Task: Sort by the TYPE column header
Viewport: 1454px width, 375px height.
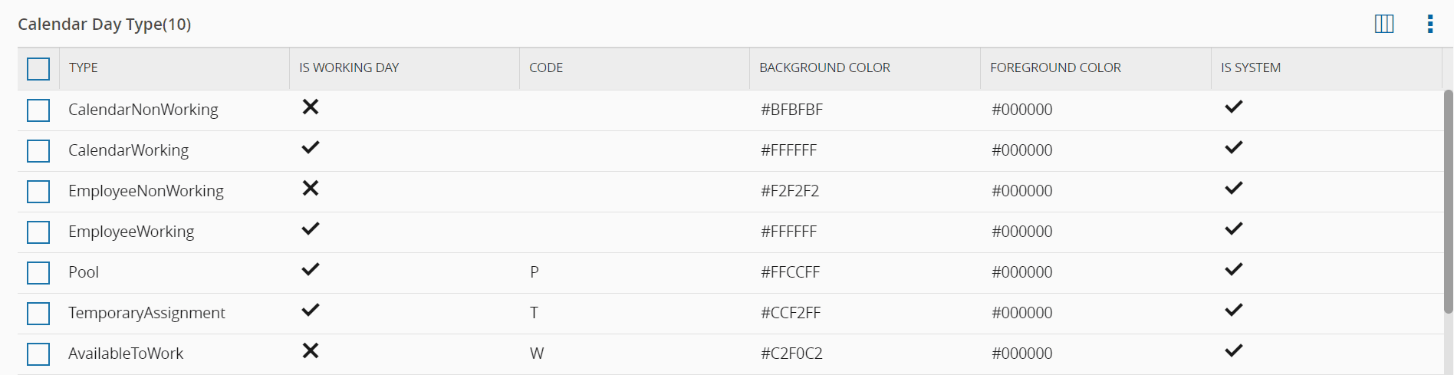Action: tap(84, 67)
